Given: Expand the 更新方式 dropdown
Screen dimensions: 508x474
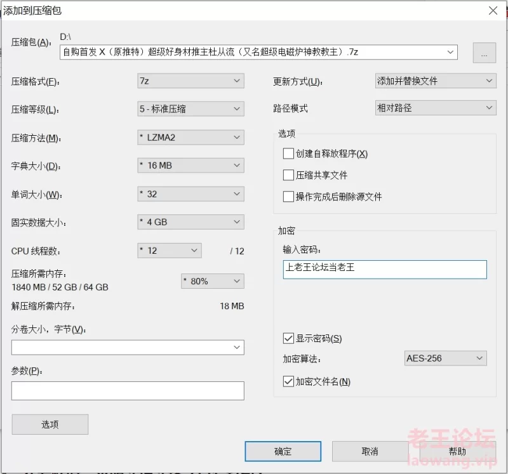Looking at the screenshot, I should (x=435, y=81).
